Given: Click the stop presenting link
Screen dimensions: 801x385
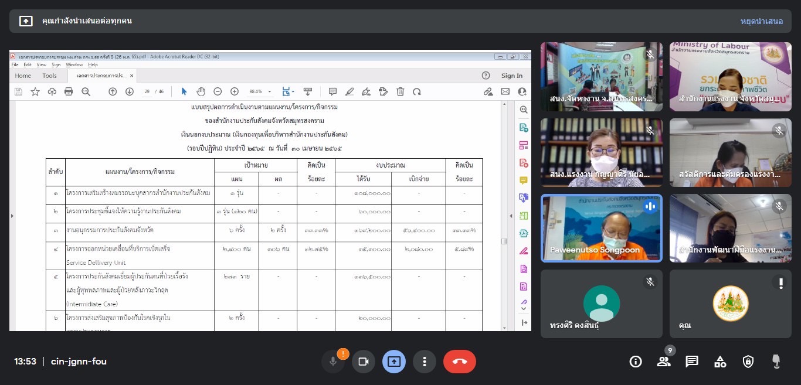Looking at the screenshot, I should pyautogui.click(x=761, y=21).
